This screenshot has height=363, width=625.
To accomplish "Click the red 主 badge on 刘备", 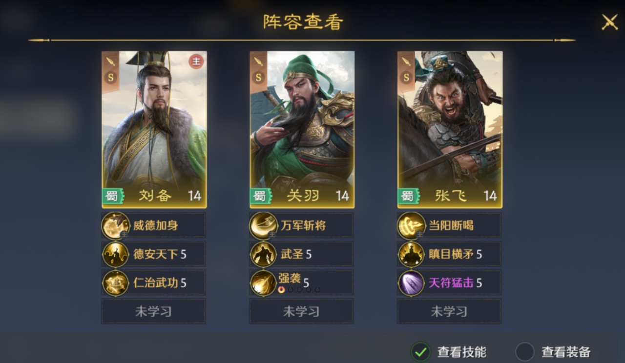I will [x=196, y=61].
